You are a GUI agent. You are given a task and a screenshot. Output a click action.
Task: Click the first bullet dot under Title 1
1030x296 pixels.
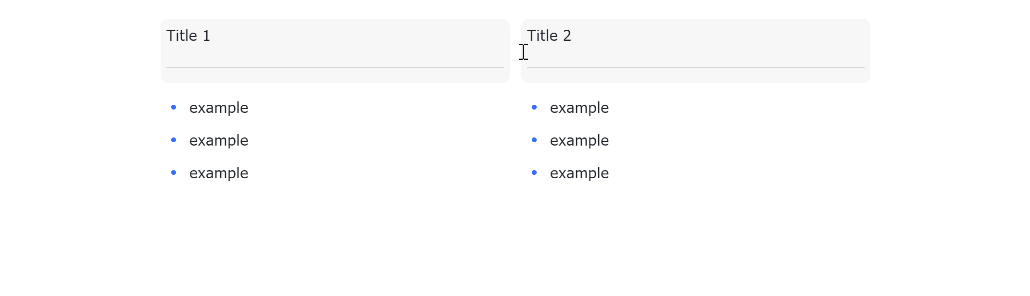(x=174, y=107)
